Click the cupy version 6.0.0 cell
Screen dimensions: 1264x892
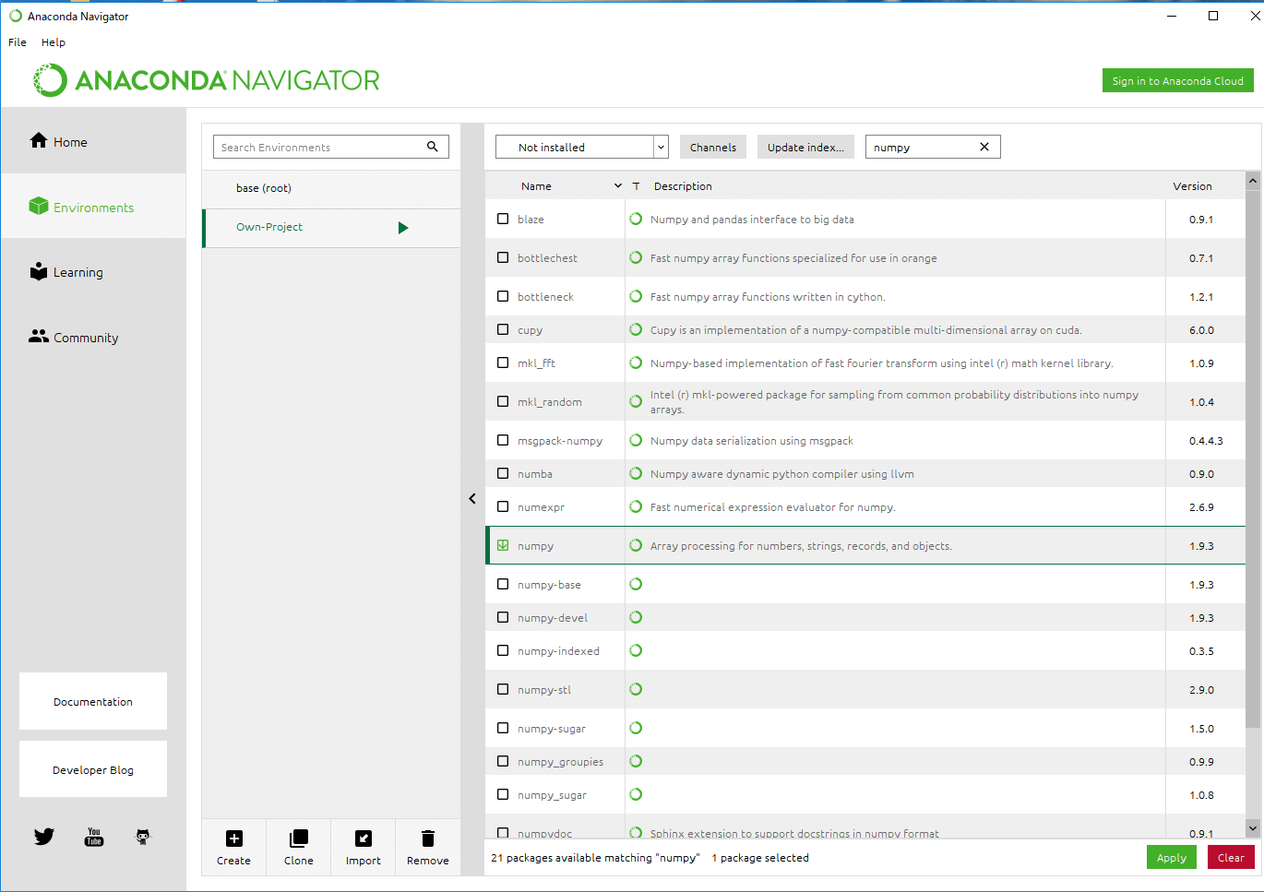(1201, 330)
